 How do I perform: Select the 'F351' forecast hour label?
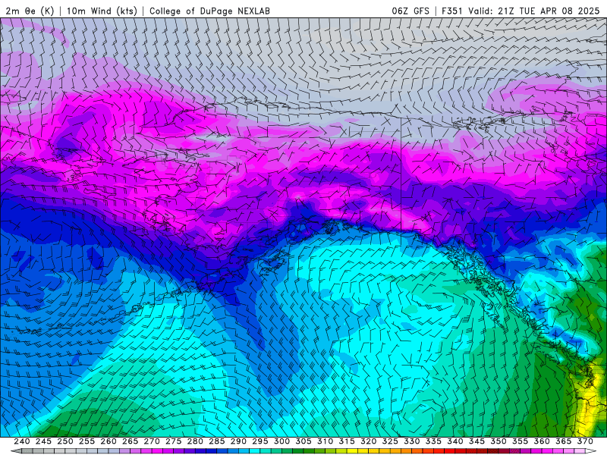(x=452, y=11)
